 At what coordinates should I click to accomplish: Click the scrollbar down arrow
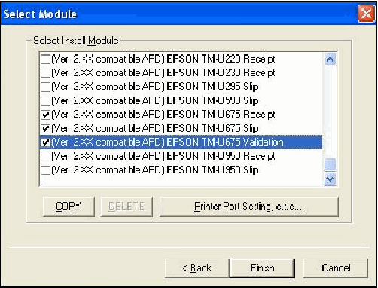coord(330,179)
